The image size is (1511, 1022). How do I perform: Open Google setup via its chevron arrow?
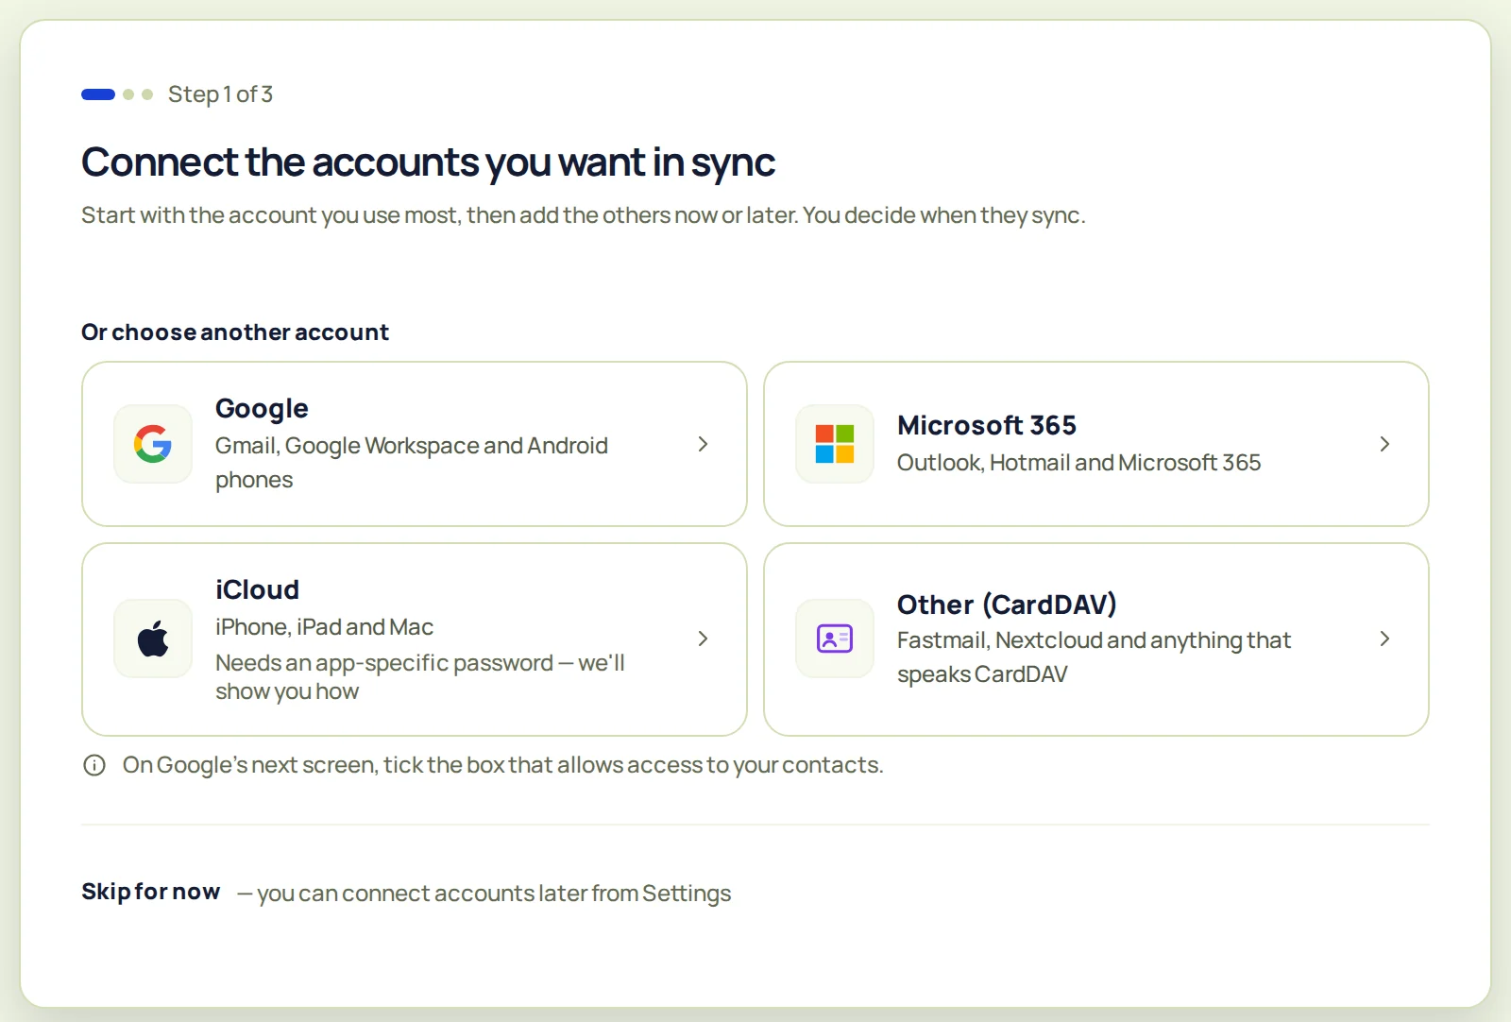[703, 444]
